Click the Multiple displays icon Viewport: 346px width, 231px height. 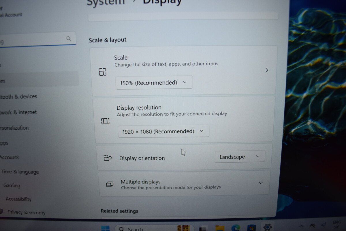(110, 184)
